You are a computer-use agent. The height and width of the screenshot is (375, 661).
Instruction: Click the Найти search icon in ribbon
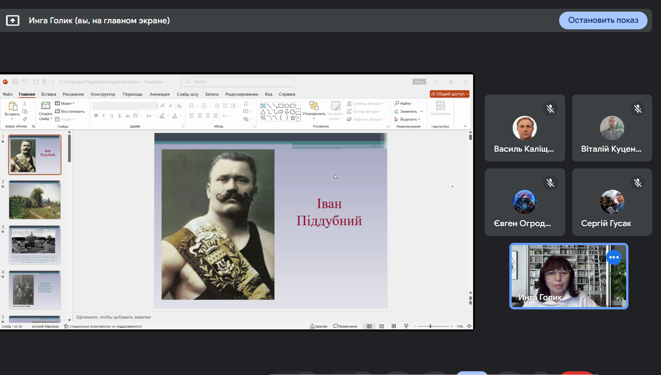point(397,103)
